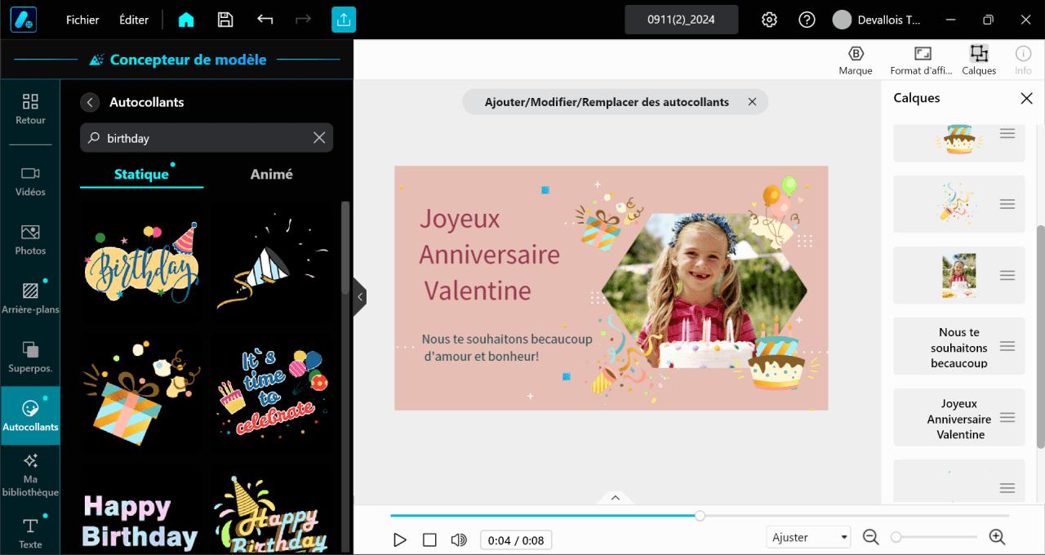Open the Superpos. panel
Viewport: 1045px width, 555px height.
[x=30, y=357]
